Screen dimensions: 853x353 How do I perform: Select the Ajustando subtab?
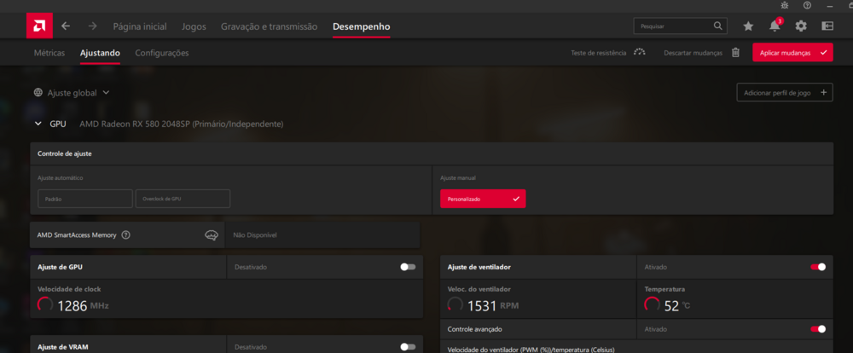100,53
